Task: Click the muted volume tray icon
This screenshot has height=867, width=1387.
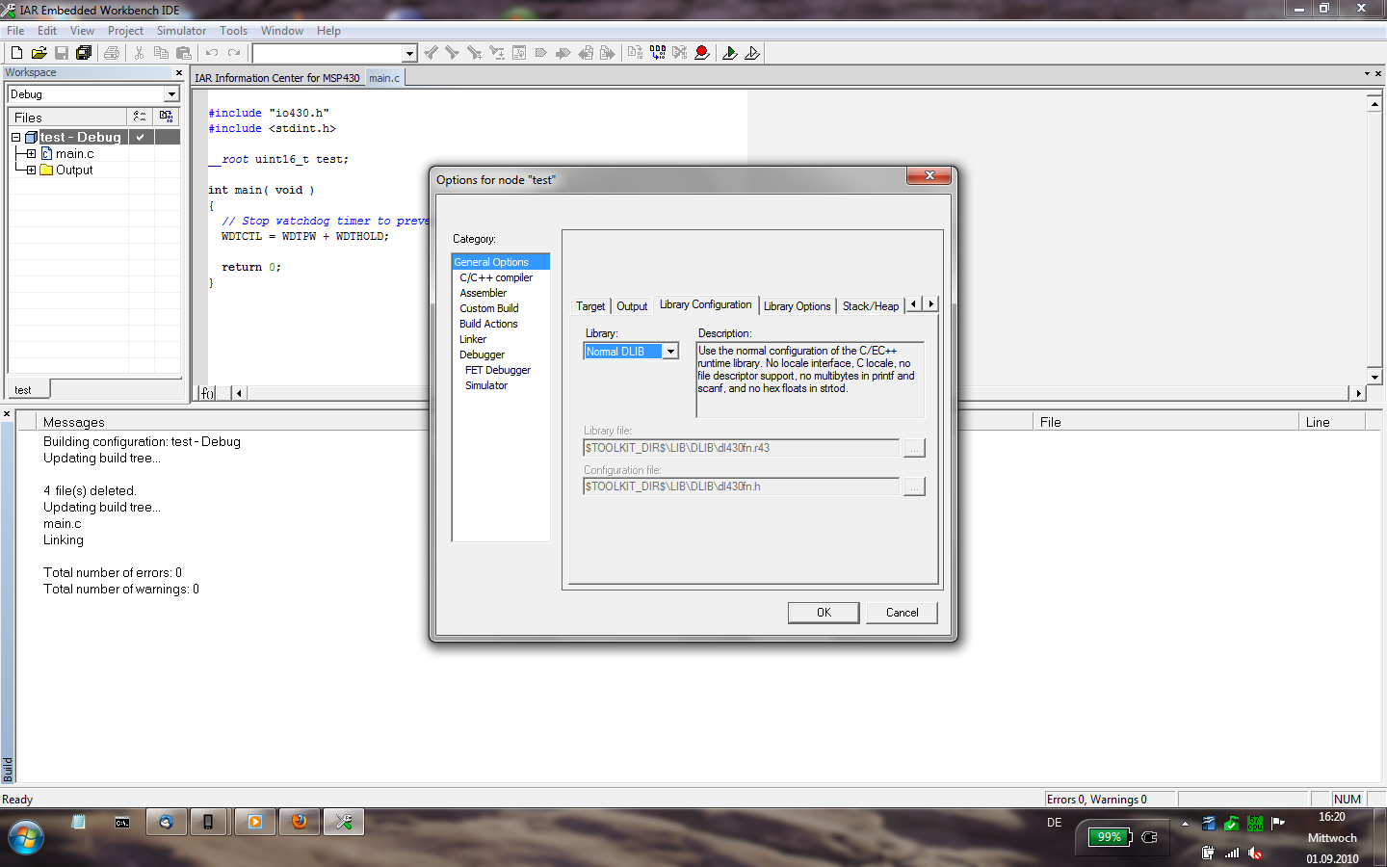Action: coord(1255,853)
